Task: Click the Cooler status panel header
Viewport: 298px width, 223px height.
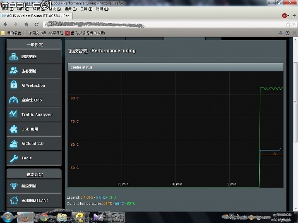Action: pos(175,67)
